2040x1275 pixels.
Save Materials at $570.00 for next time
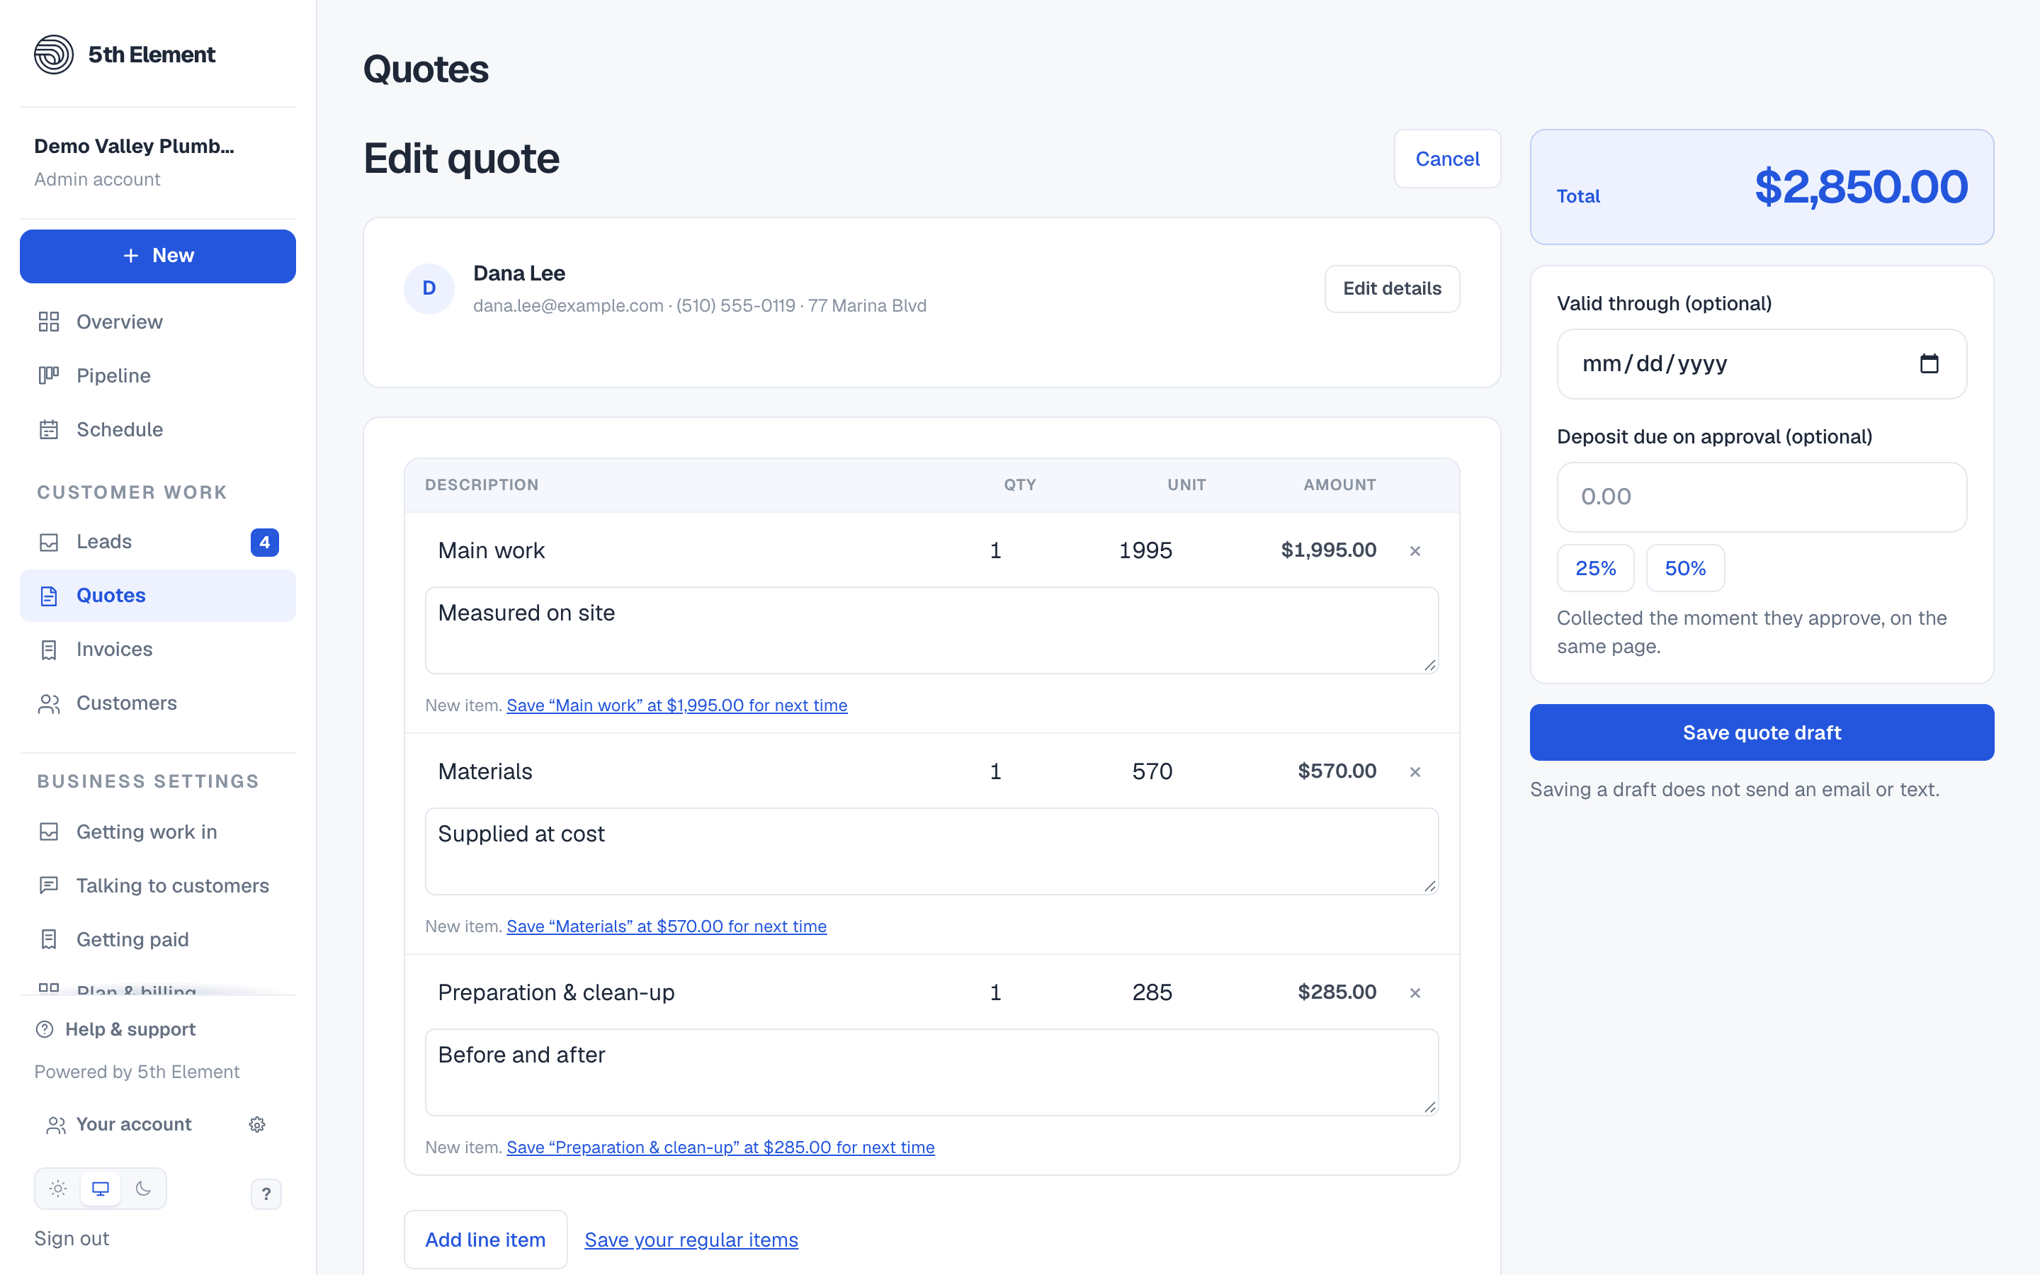[667, 926]
